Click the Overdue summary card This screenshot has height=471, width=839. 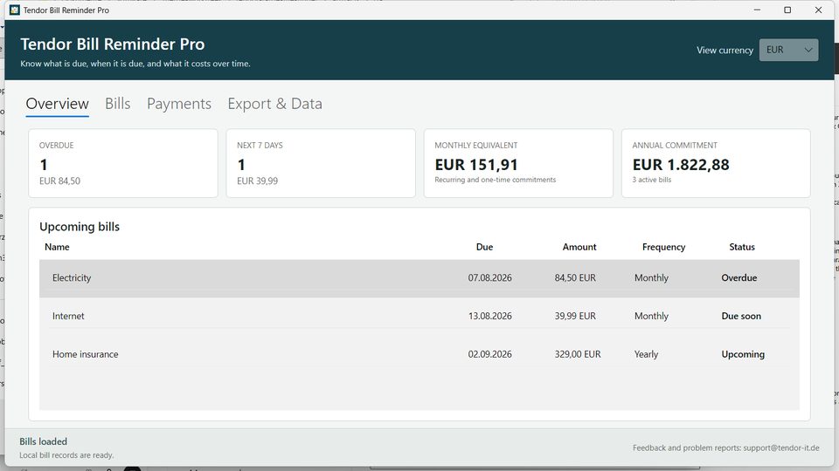pyautogui.click(x=123, y=163)
